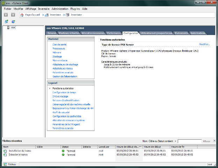This screenshot has height=168, width=218.
Task: Click the recent tasks filter text field
Action: (190, 141)
